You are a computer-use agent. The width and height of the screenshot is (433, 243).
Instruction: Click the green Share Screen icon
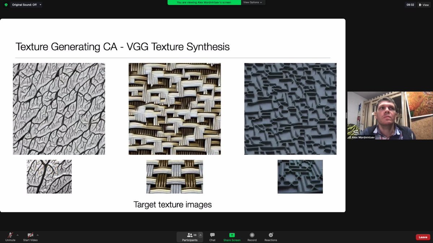(x=232, y=235)
